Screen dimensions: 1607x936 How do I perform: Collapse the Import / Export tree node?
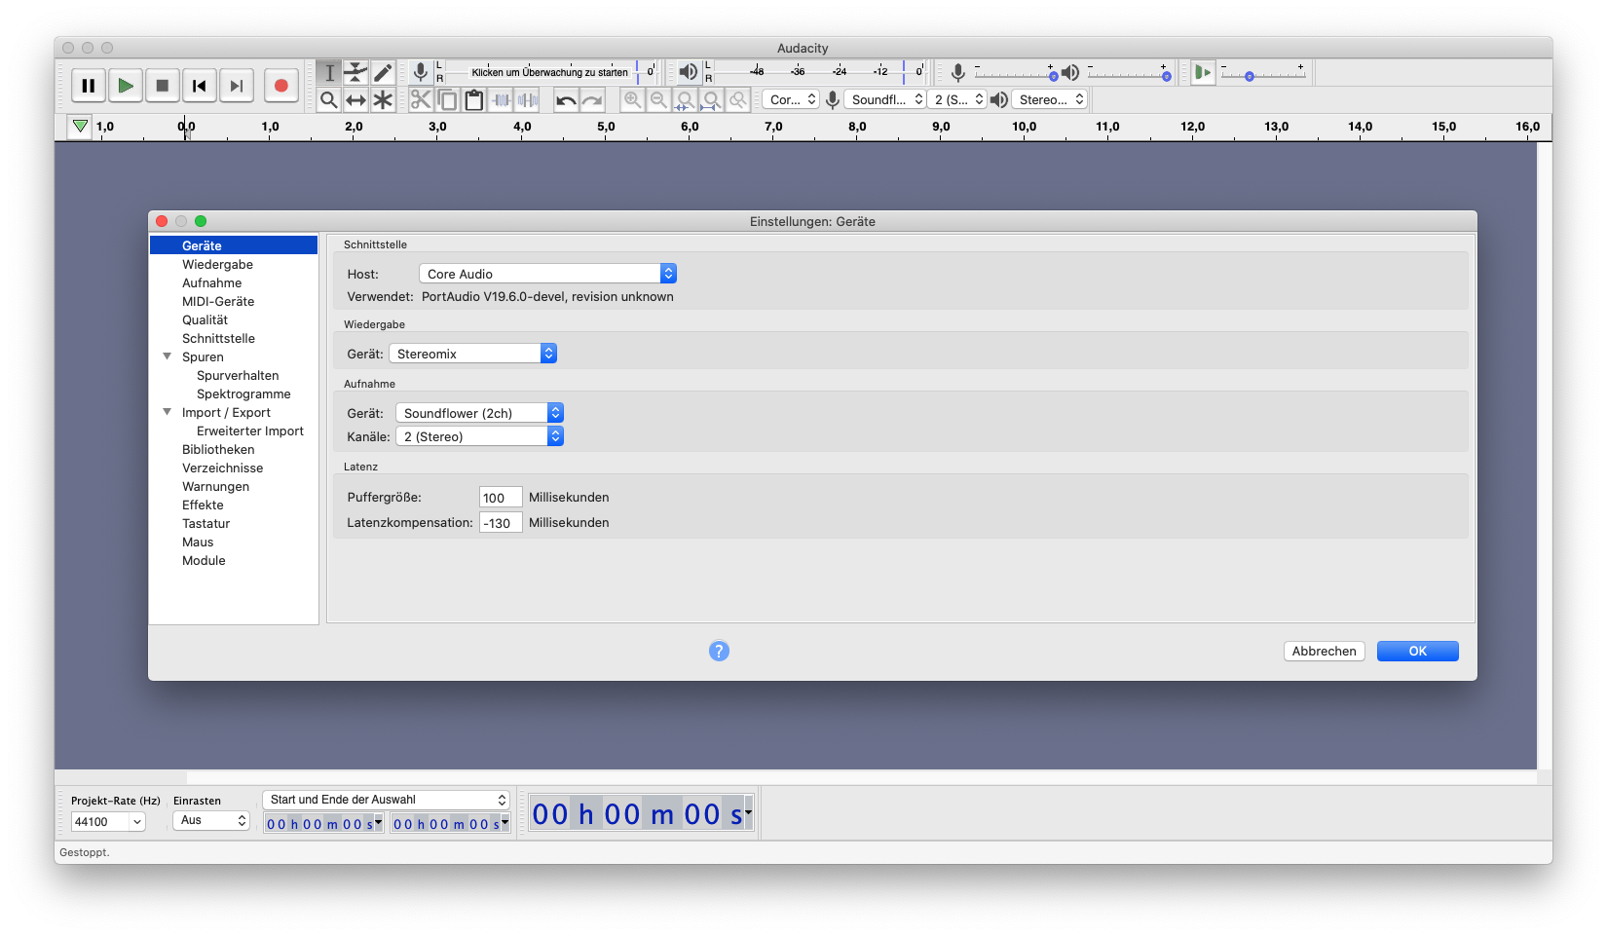coord(168,412)
